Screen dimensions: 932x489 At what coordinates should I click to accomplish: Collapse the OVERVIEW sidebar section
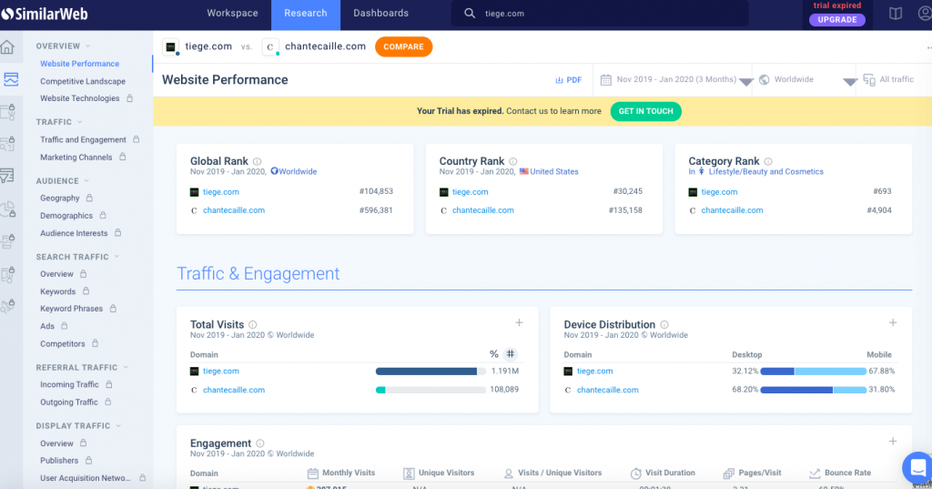[88, 46]
